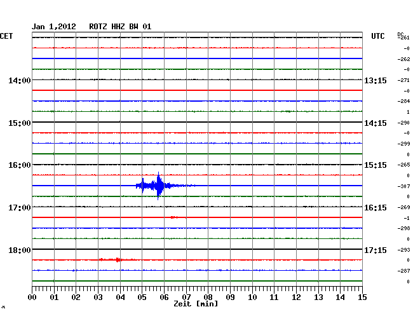
Task: Click the 13:15 UTC time label
Action: click(376, 80)
